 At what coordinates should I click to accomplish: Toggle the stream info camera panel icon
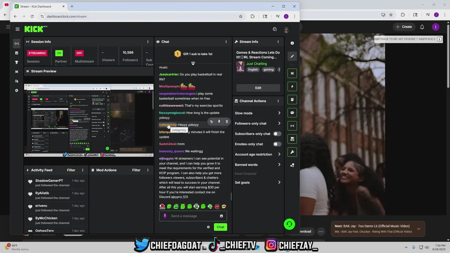point(292,139)
